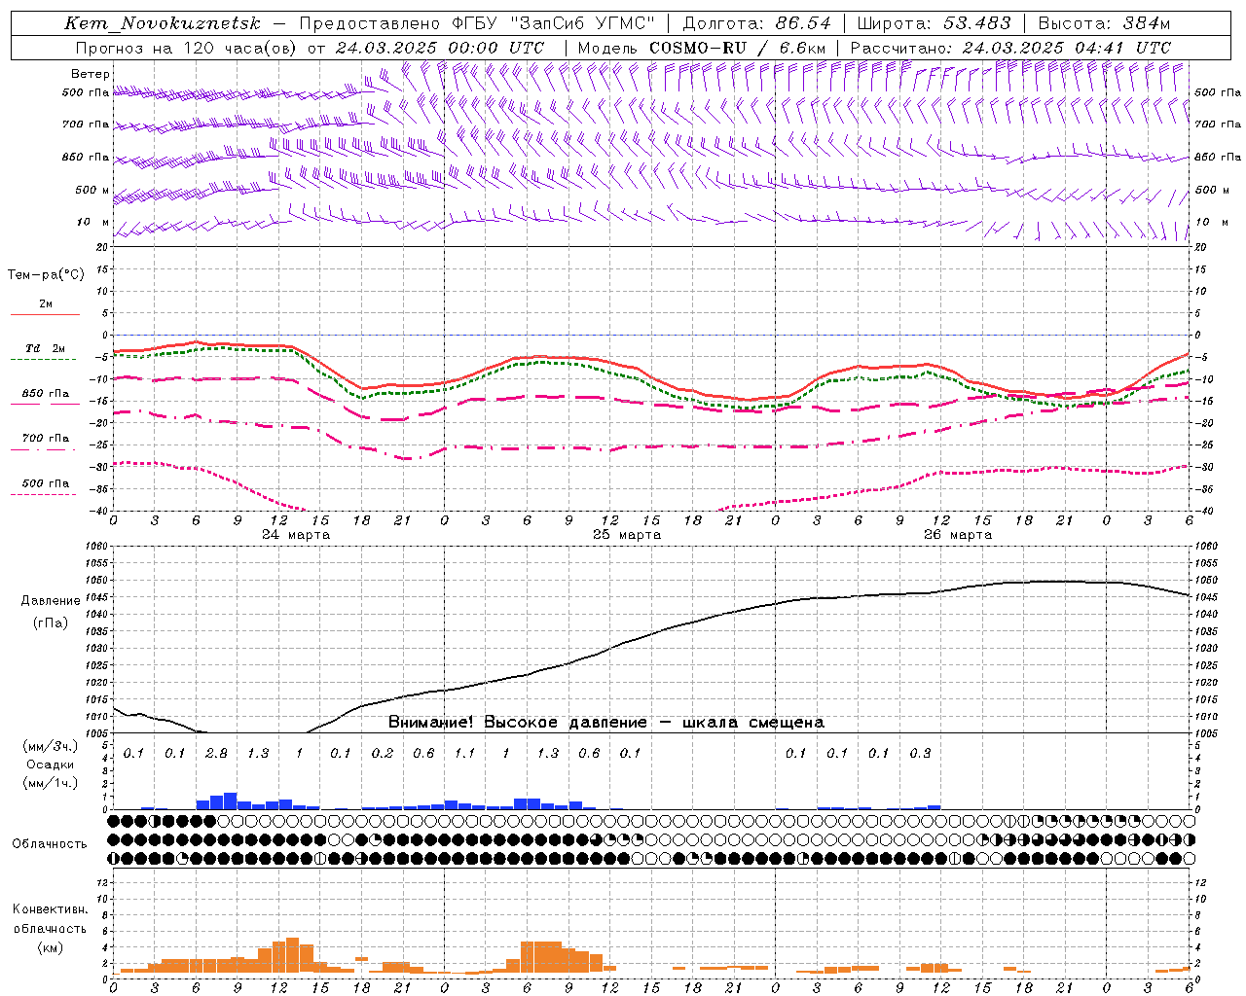Click the 24 марта date label
The height and width of the screenshot is (996, 1246).
[296, 535]
